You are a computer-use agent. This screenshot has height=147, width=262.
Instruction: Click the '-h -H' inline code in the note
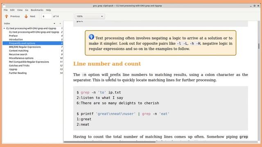(x=195, y=44)
